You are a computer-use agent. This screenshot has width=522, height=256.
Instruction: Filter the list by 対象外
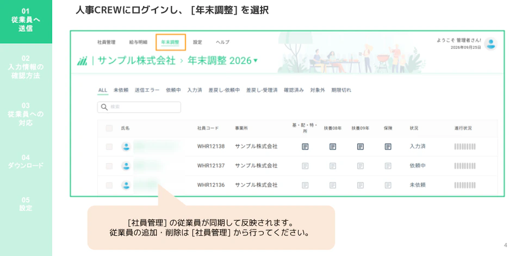[x=317, y=90]
